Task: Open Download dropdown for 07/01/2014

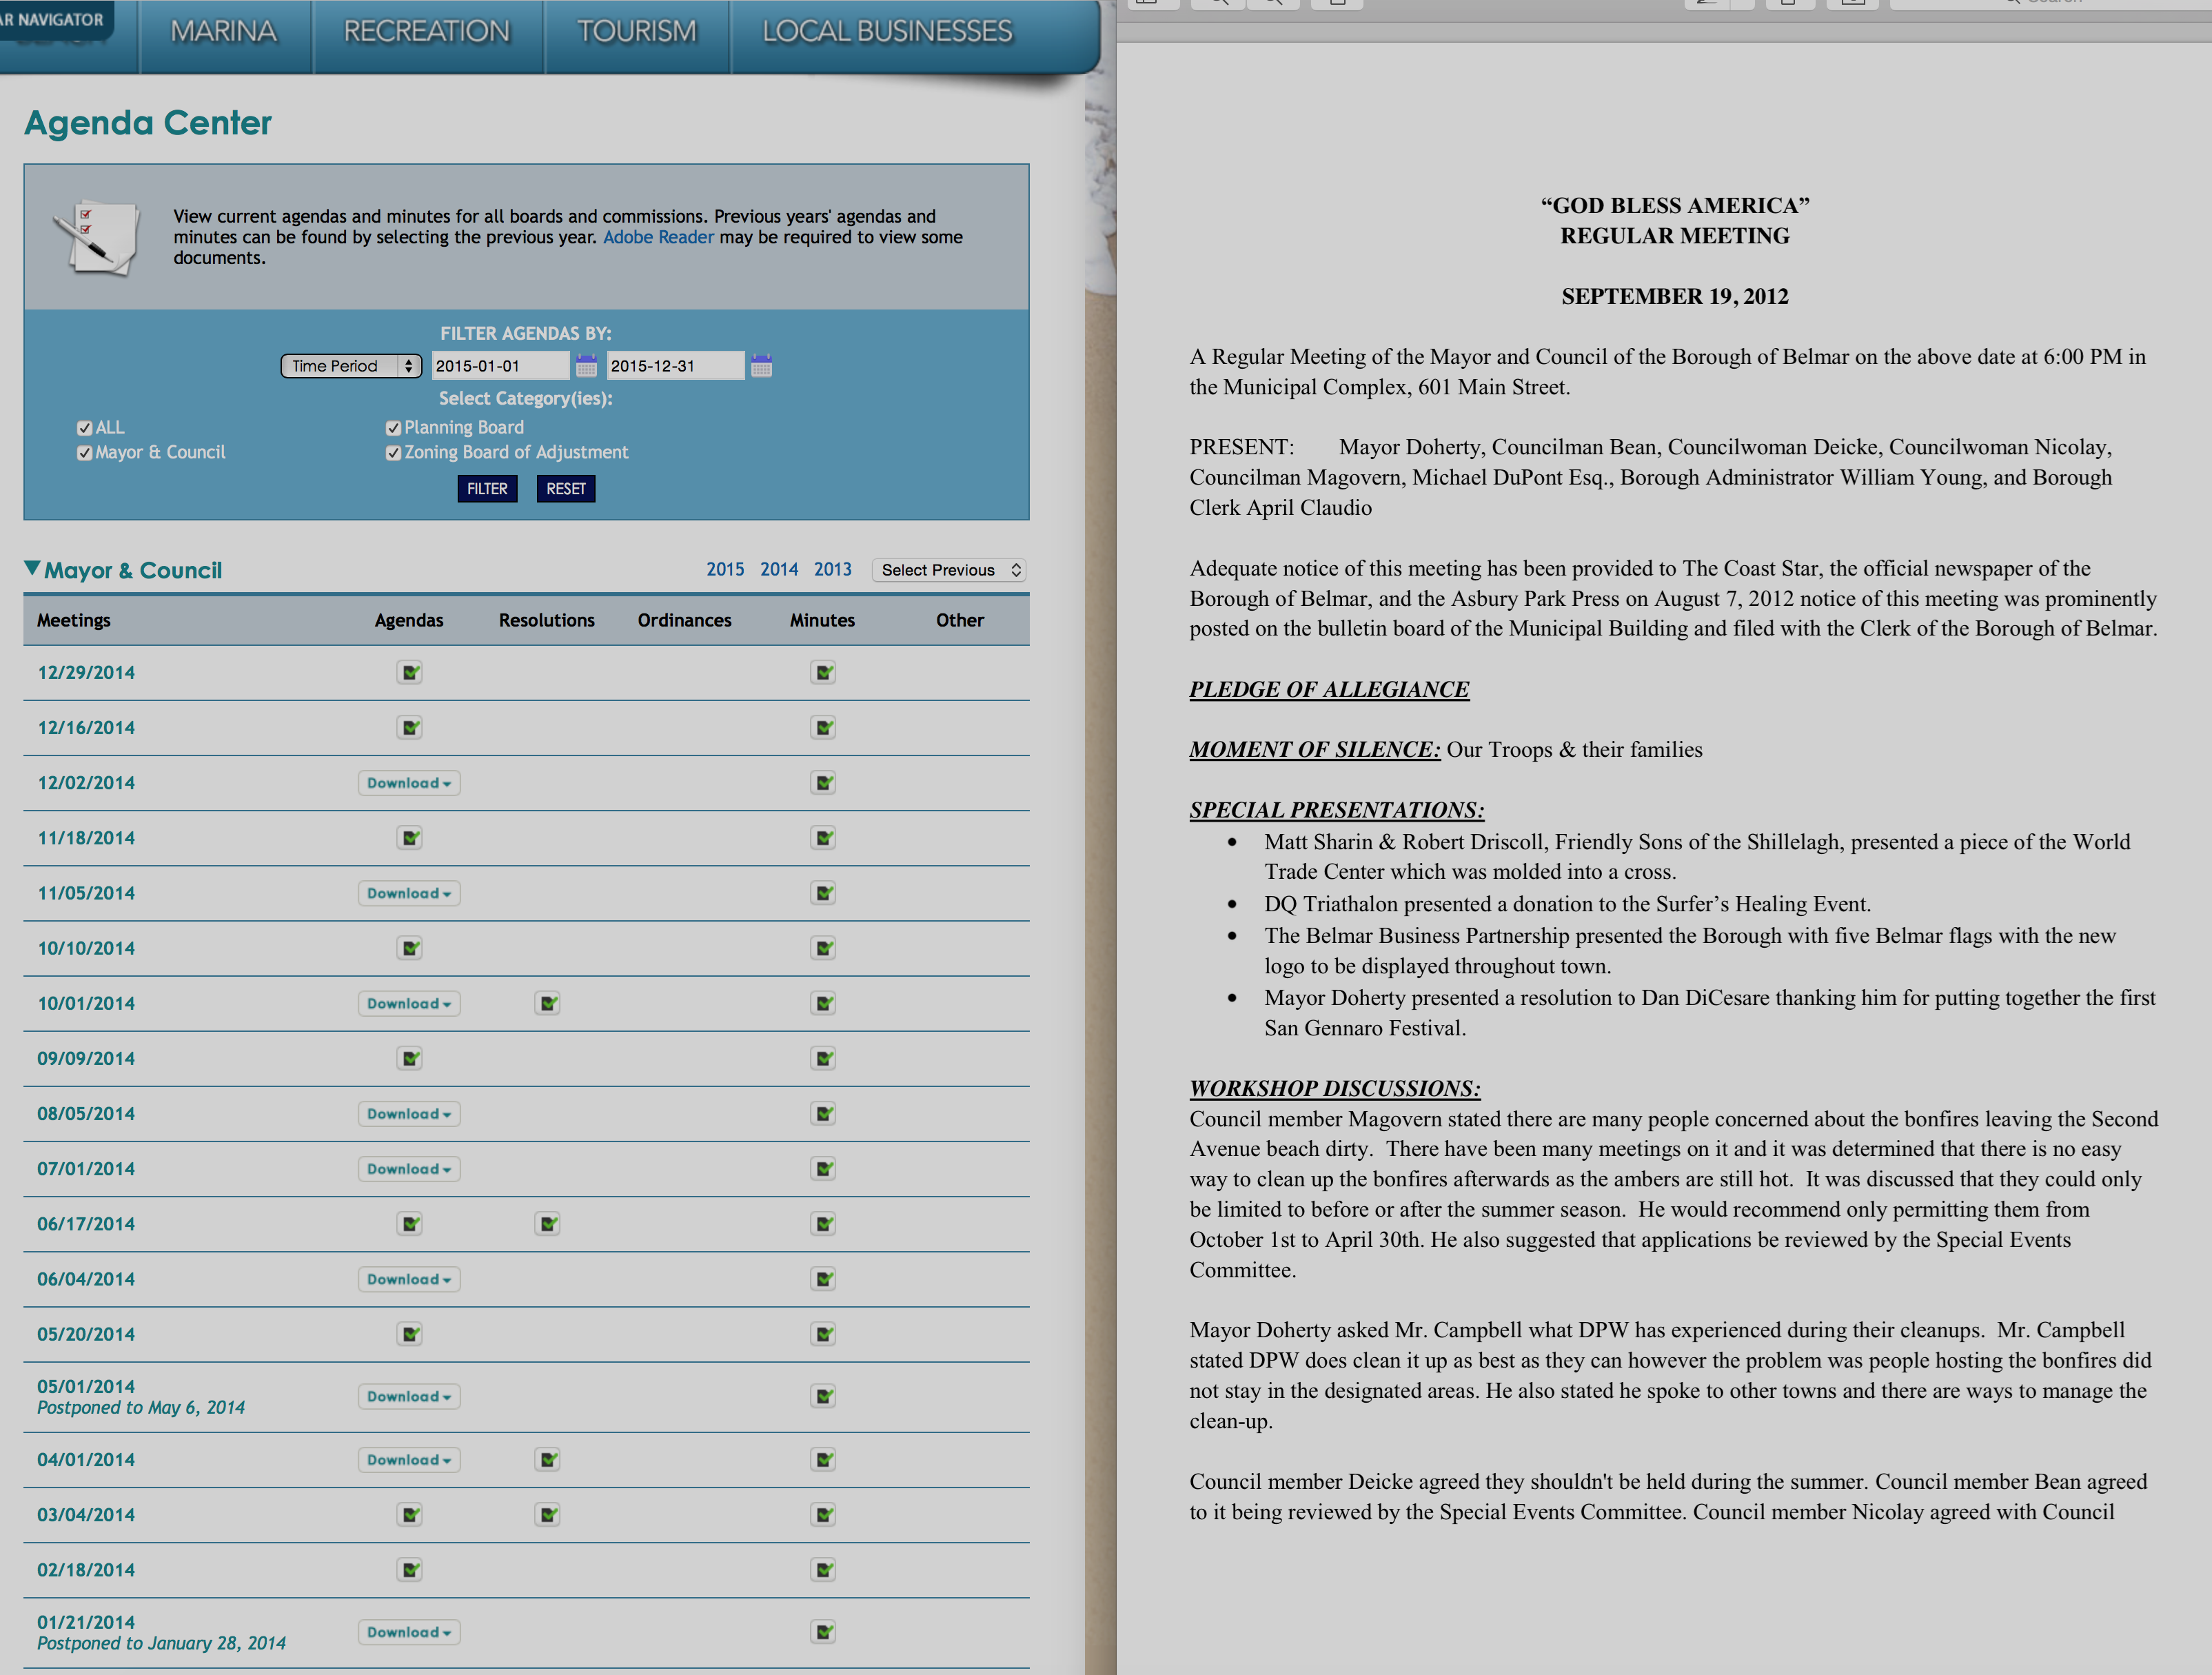Action: 409,1168
